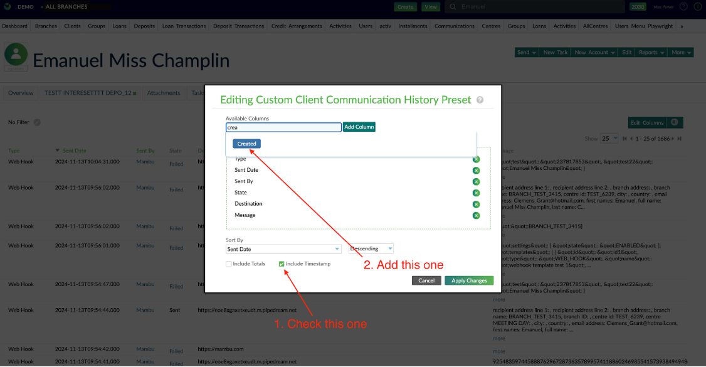Click the help question mark in header
706x367 pixels.
[x=683, y=7]
